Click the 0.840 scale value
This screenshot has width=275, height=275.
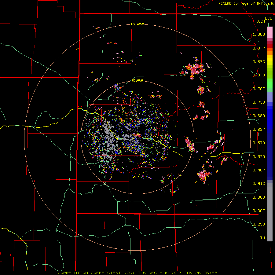pos(259,75)
